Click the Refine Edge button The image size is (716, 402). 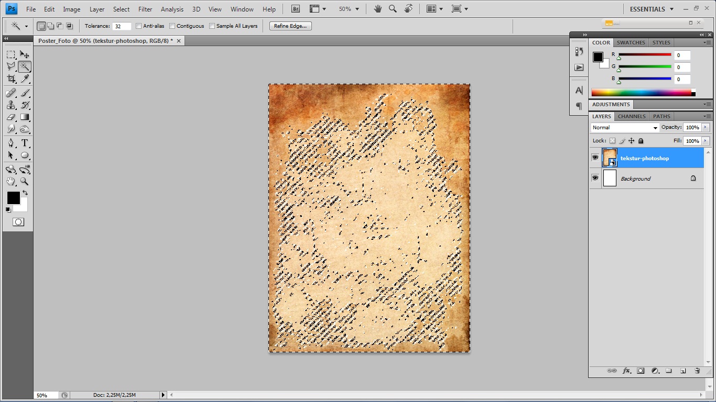click(x=290, y=26)
